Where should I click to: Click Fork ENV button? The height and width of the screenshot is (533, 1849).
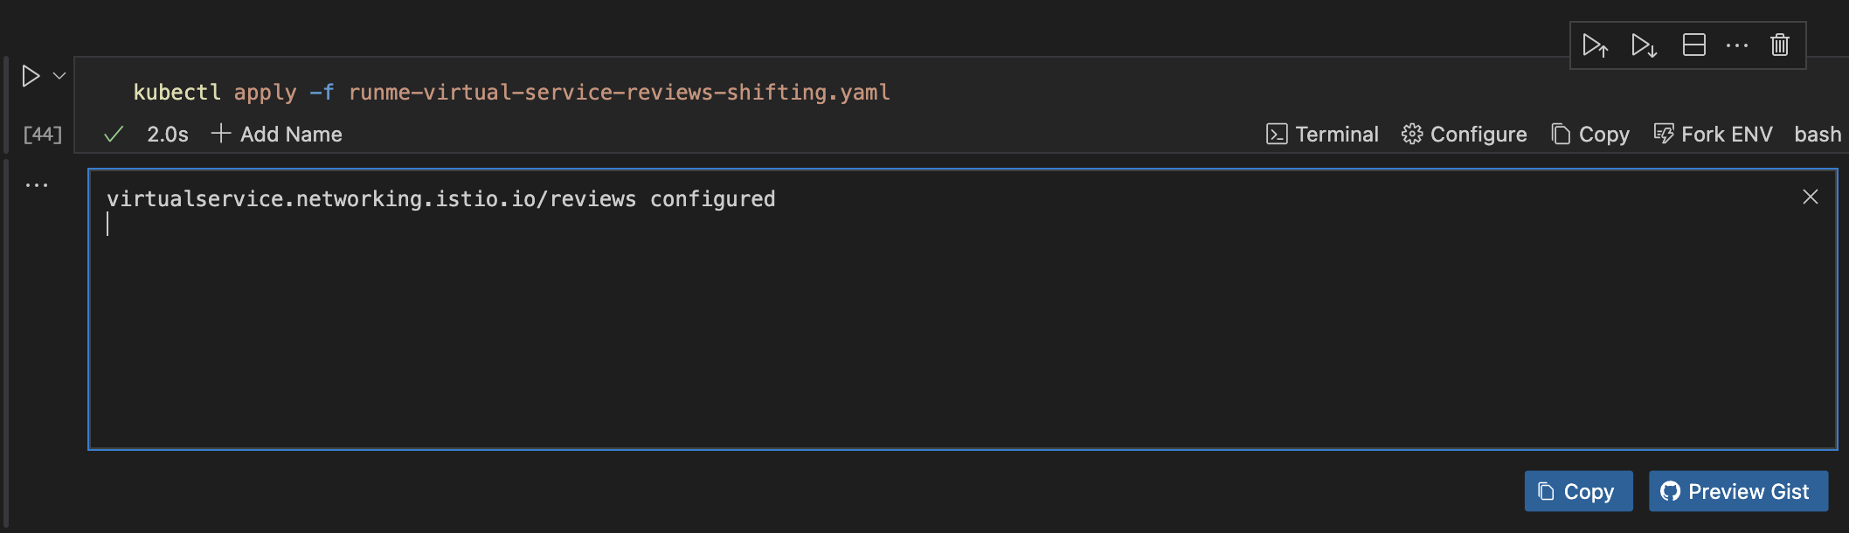pos(1713,135)
